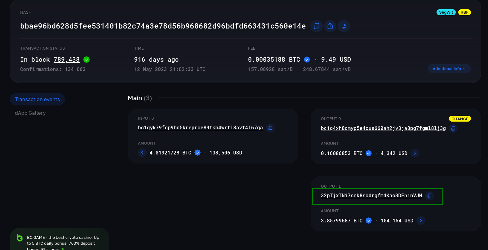The height and width of the screenshot is (250, 488).
Task: Click the share transaction icon
Action: pyautogui.click(x=330, y=26)
